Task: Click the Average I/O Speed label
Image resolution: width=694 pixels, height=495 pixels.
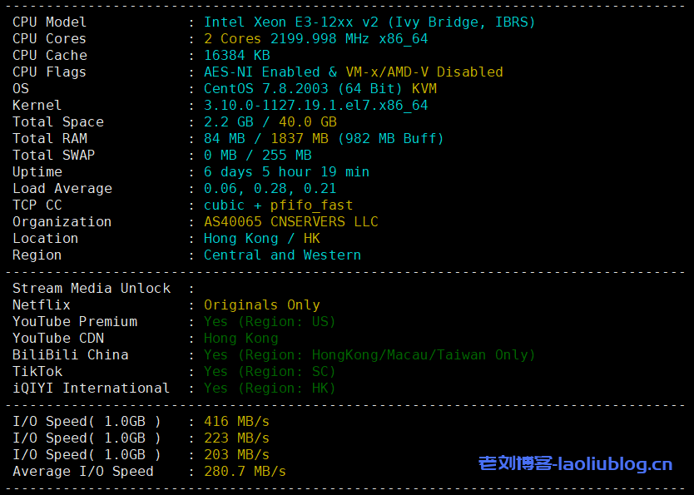Action: (x=83, y=472)
